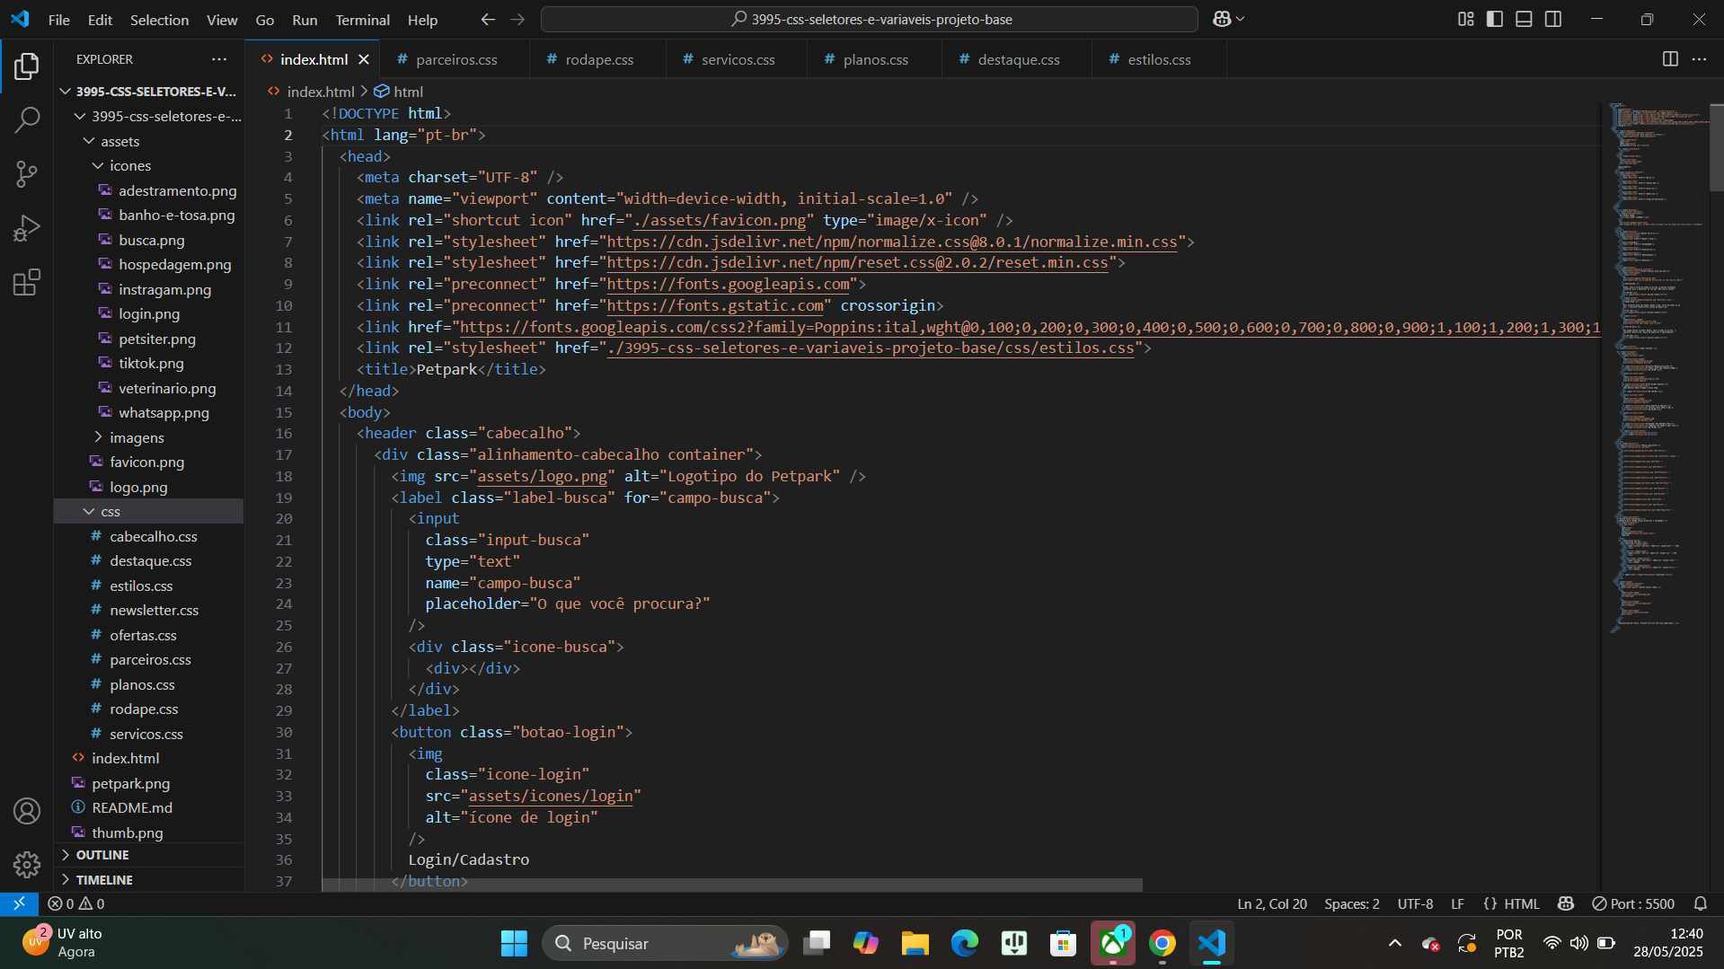Click html element breadcrumb
This screenshot has height=969, width=1724.
(399, 92)
